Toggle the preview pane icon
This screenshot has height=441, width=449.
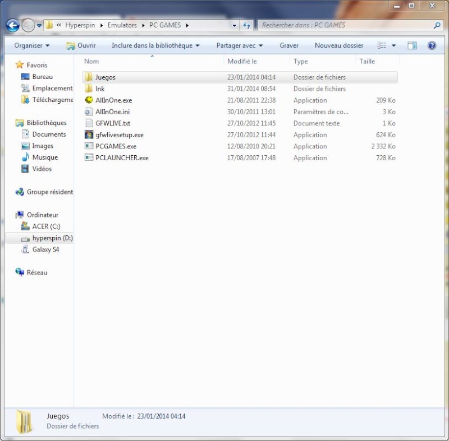(x=412, y=45)
